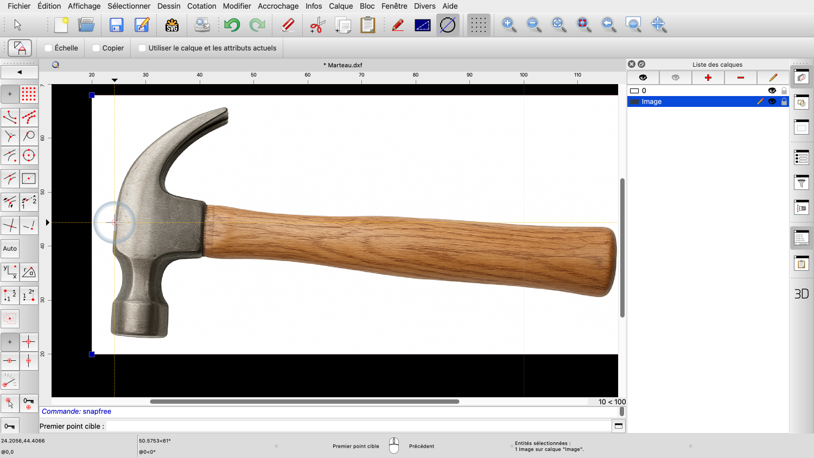The image size is (814, 458).
Task: Click the Auto snap button
Action: pos(10,249)
